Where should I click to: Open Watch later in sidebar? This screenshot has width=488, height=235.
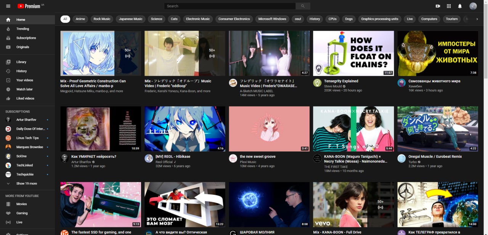point(27,89)
